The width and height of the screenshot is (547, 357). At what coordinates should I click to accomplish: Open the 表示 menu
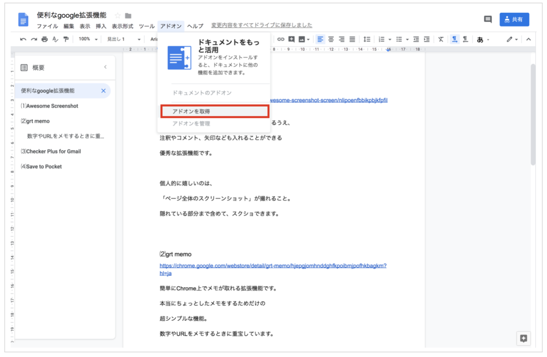pyautogui.click(x=85, y=26)
